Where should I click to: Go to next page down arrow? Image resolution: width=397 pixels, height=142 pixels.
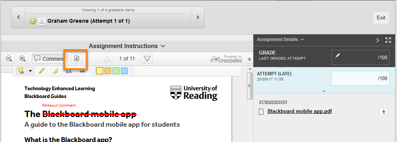(147, 59)
